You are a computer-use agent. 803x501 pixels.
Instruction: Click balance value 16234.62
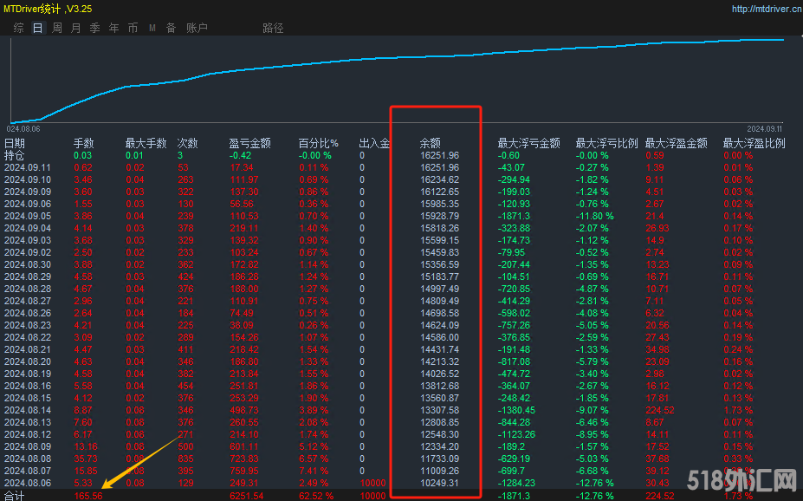coord(440,179)
